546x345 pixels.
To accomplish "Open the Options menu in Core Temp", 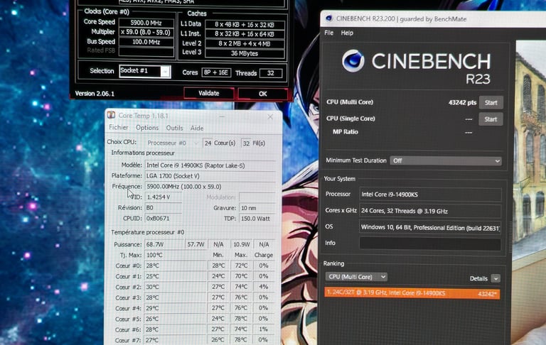I will tap(147, 128).
